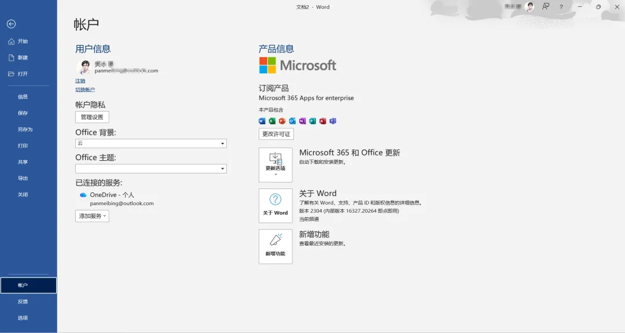Restore down the Word window

click(x=598, y=7)
